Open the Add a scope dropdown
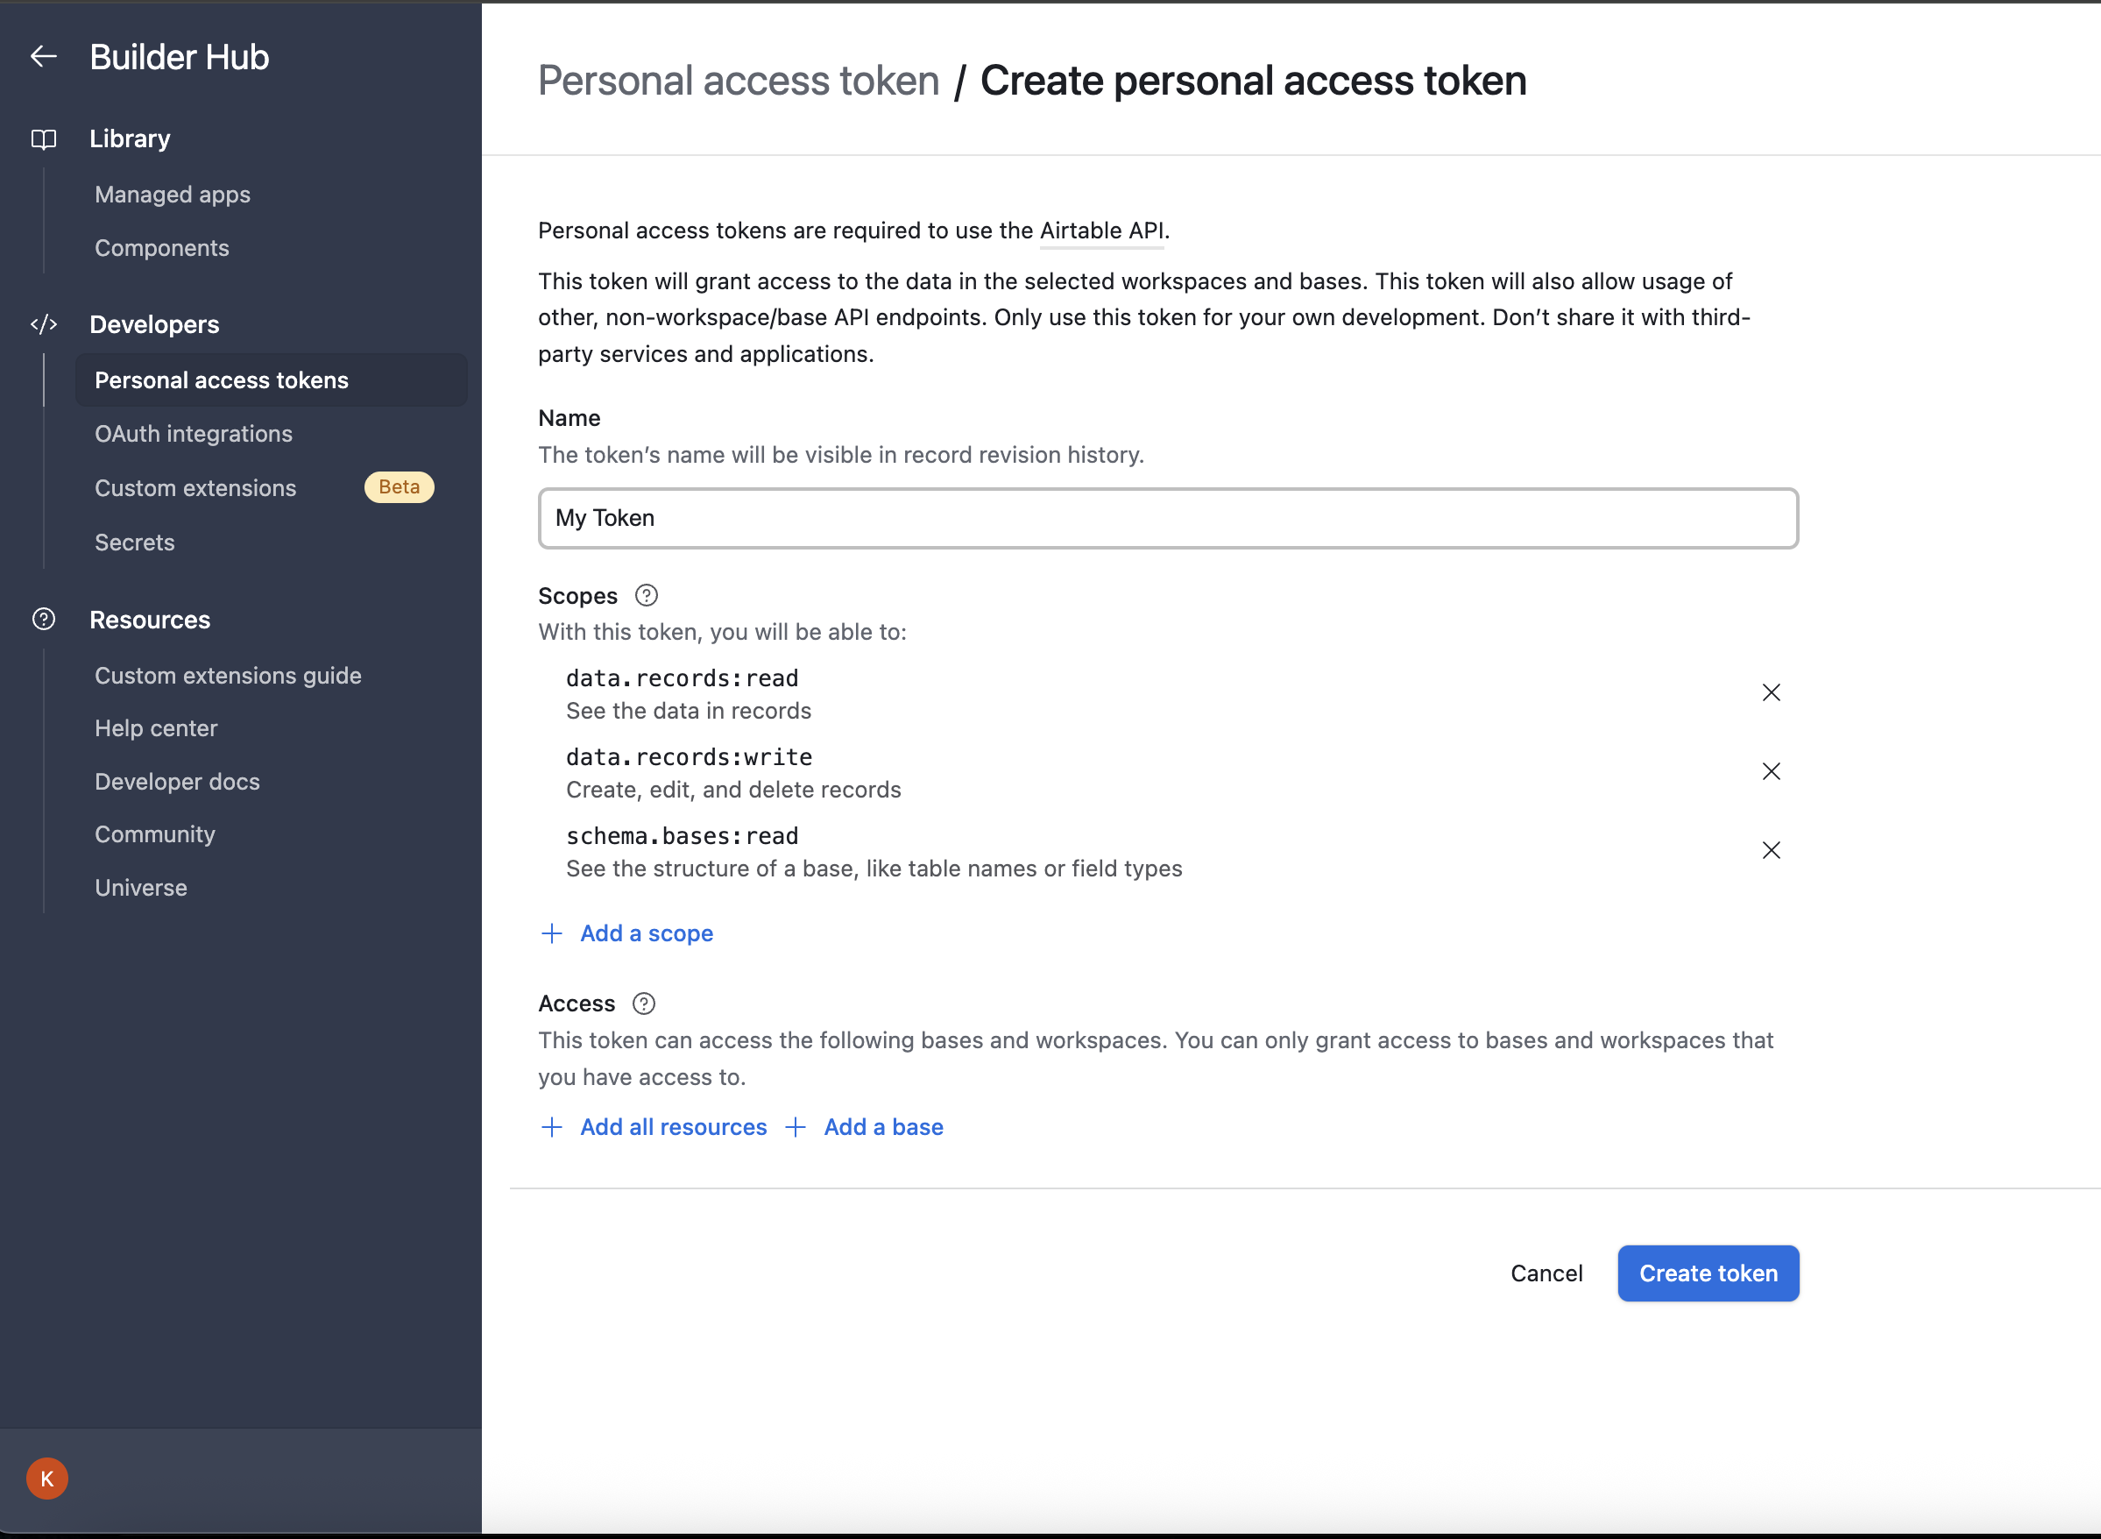This screenshot has height=1539, width=2101. [x=646, y=933]
